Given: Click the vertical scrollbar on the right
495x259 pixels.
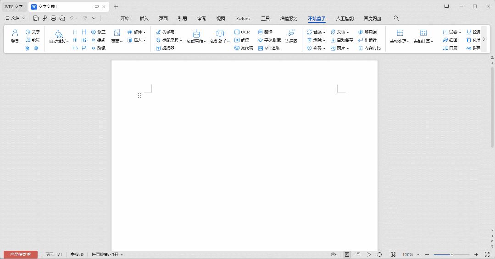Looking at the screenshot, I should click(492, 107).
